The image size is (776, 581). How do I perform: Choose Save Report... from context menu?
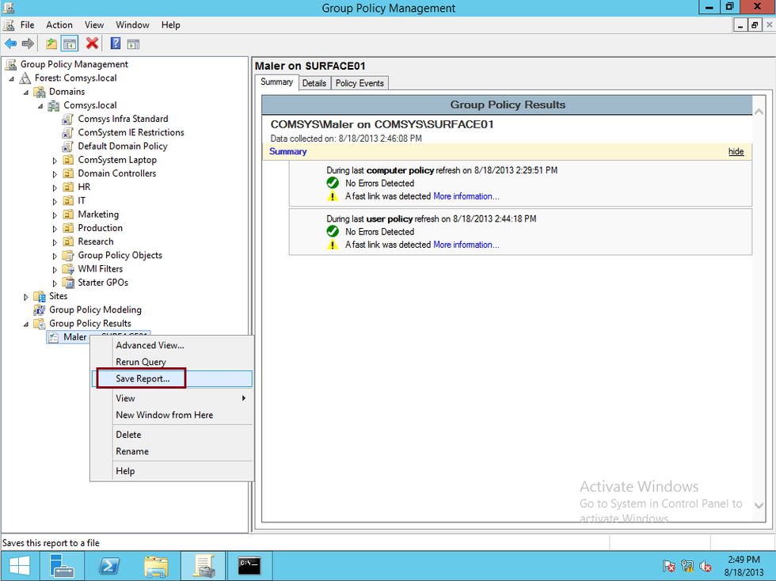point(172,378)
